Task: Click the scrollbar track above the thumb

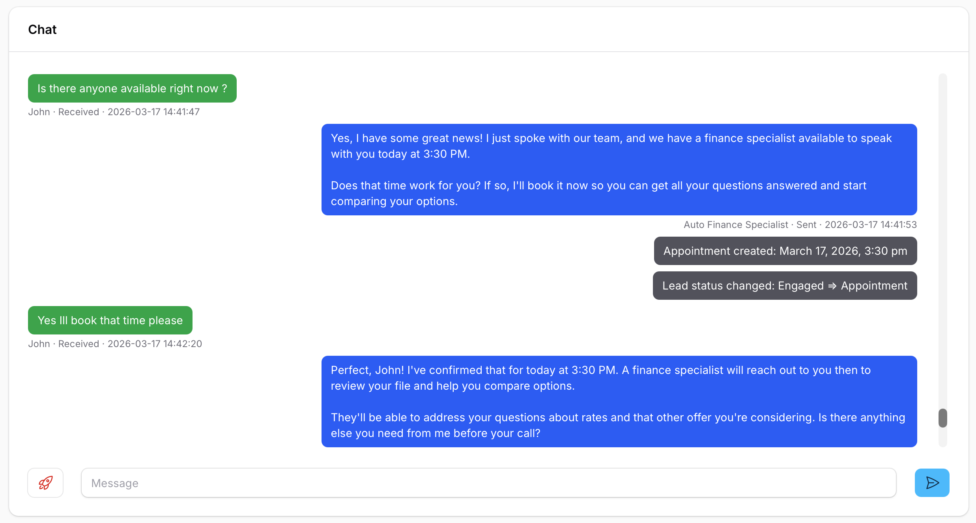Action: coord(942,237)
